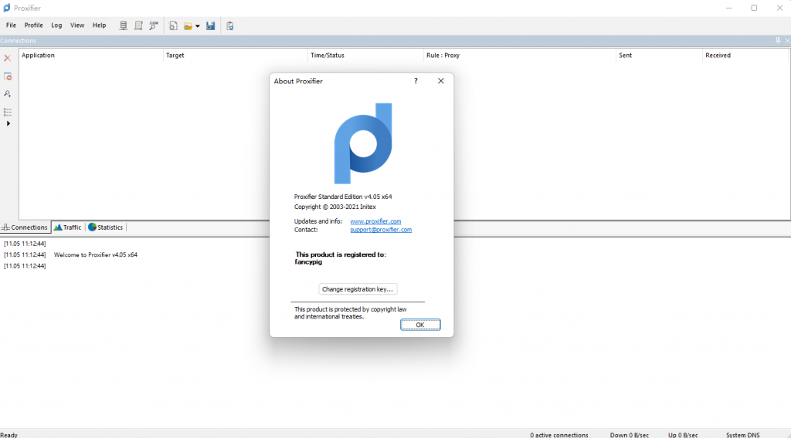Sort by Time/Status column header
Viewport: 791px width, 438px height.
coord(365,56)
